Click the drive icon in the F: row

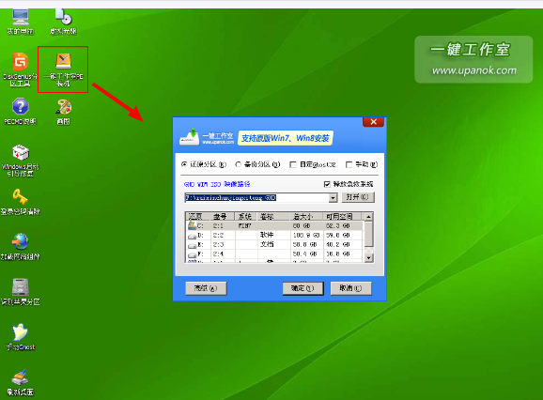pos(192,255)
